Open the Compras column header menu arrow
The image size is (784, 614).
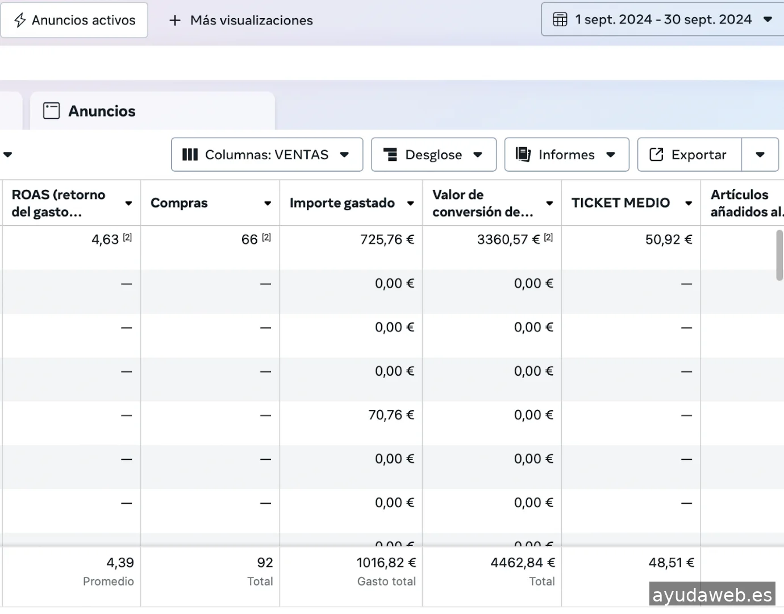point(268,204)
